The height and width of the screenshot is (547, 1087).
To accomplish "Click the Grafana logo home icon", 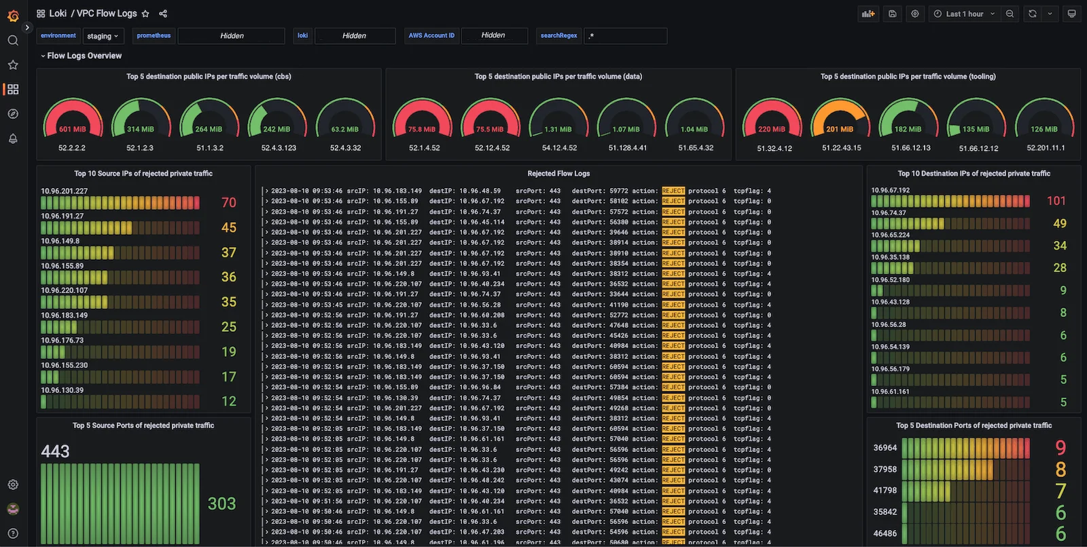I will (13, 15).
